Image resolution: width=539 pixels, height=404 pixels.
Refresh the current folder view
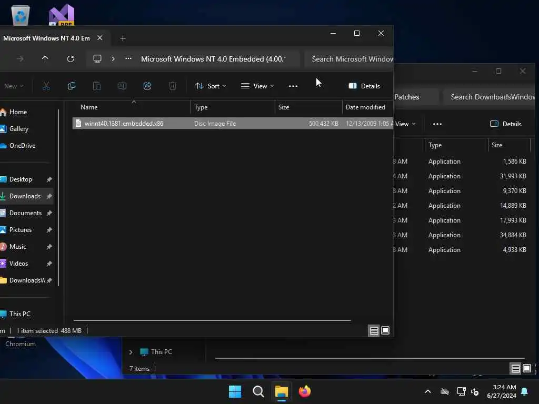pos(71,59)
